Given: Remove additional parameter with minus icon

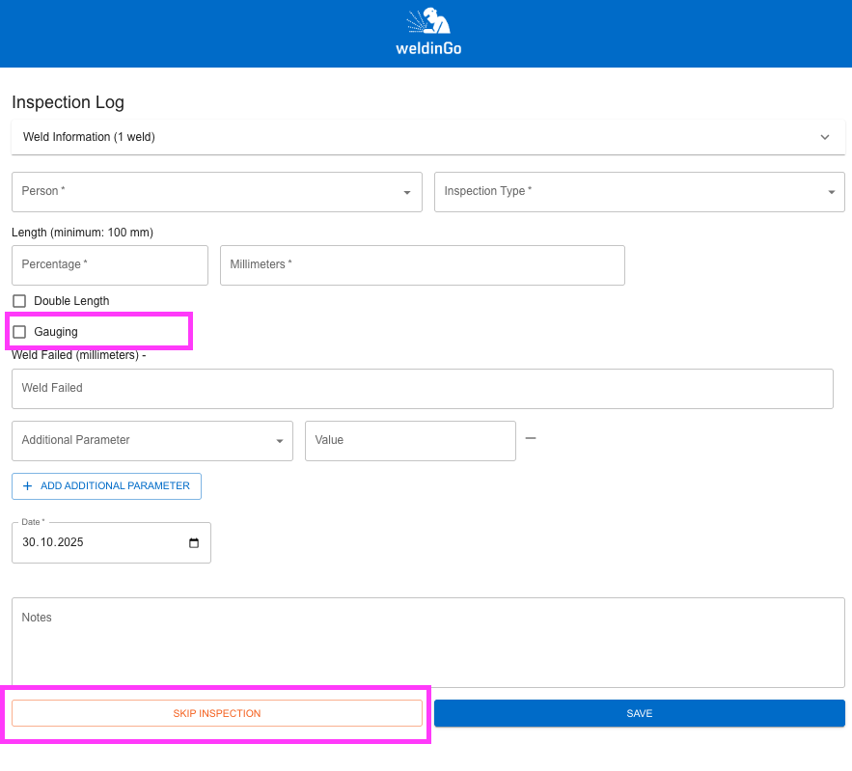Looking at the screenshot, I should (x=531, y=439).
